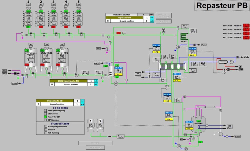Click the Oil dosing to PB sequence bar

tap(55, 101)
